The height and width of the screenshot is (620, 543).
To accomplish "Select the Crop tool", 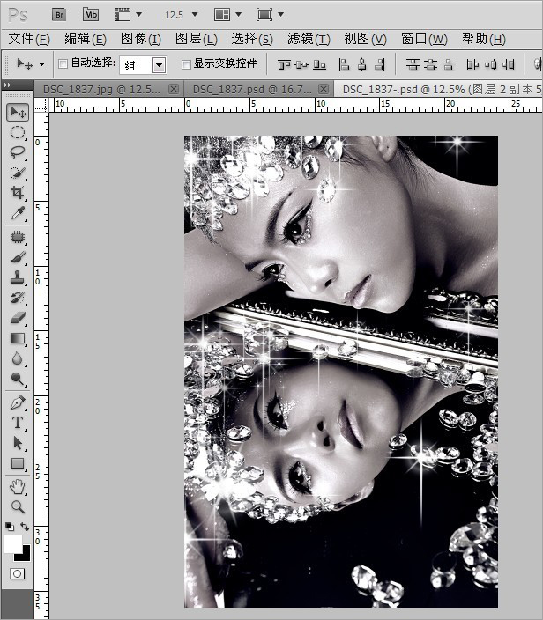I will 17,193.
